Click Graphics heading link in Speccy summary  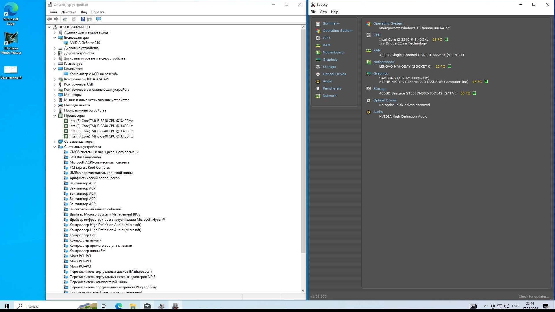click(380, 73)
